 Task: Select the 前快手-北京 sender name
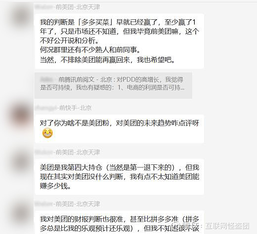point(63,108)
